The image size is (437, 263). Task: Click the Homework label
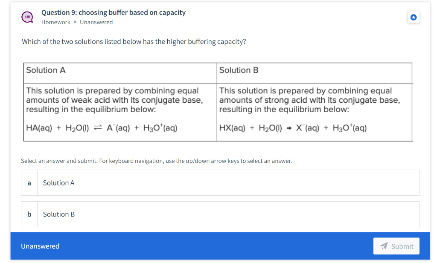point(56,22)
